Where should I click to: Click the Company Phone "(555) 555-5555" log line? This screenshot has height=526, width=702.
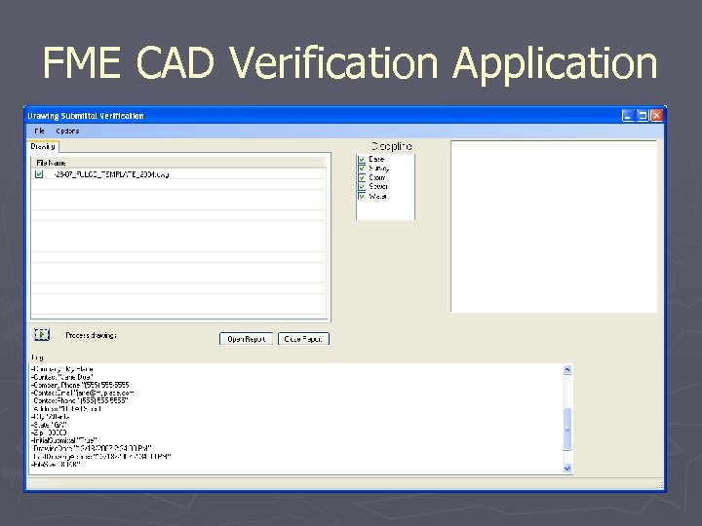tap(80, 385)
